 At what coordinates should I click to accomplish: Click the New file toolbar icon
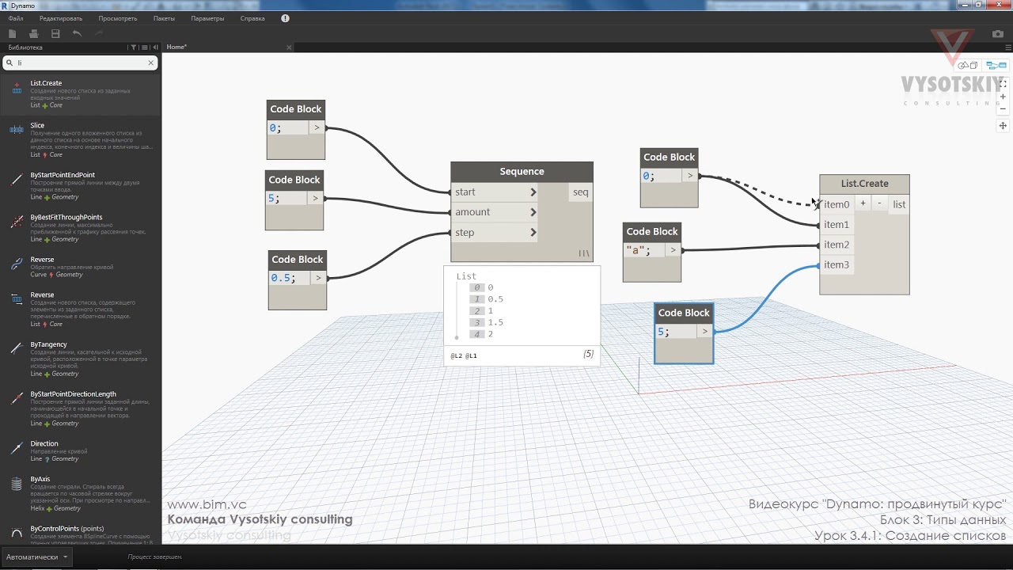pyautogui.click(x=12, y=33)
